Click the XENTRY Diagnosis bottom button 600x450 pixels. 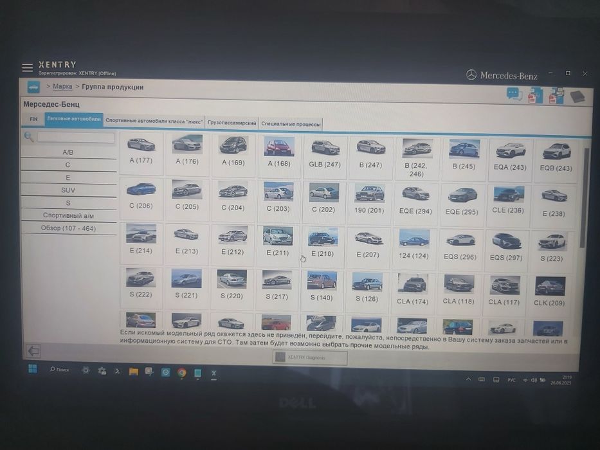pos(310,357)
